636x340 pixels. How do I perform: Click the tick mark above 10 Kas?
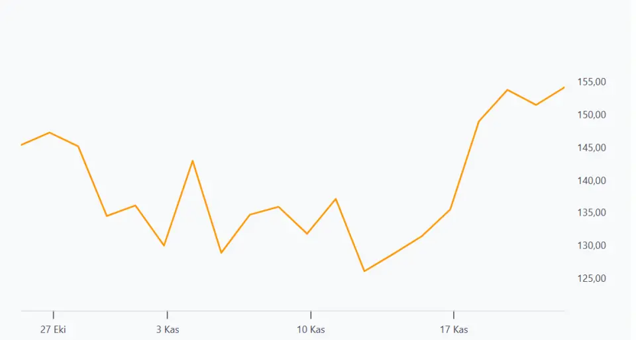tap(310, 315)
